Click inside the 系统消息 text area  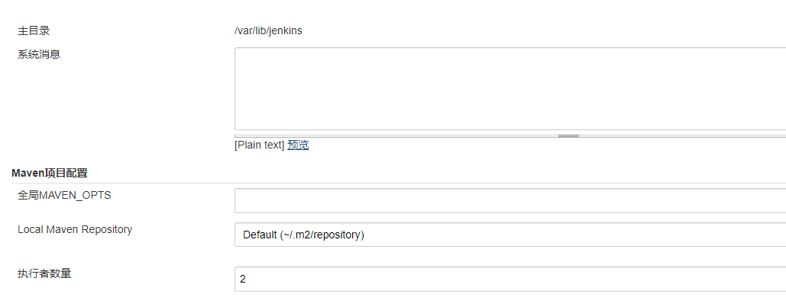tap(510, 89)
